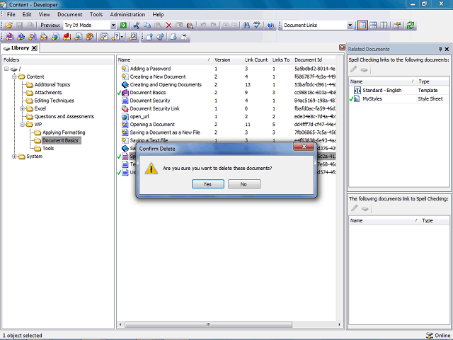Select Standard - English template row
The width and height of the screenshot is (453, 340).
click(398, 91)
